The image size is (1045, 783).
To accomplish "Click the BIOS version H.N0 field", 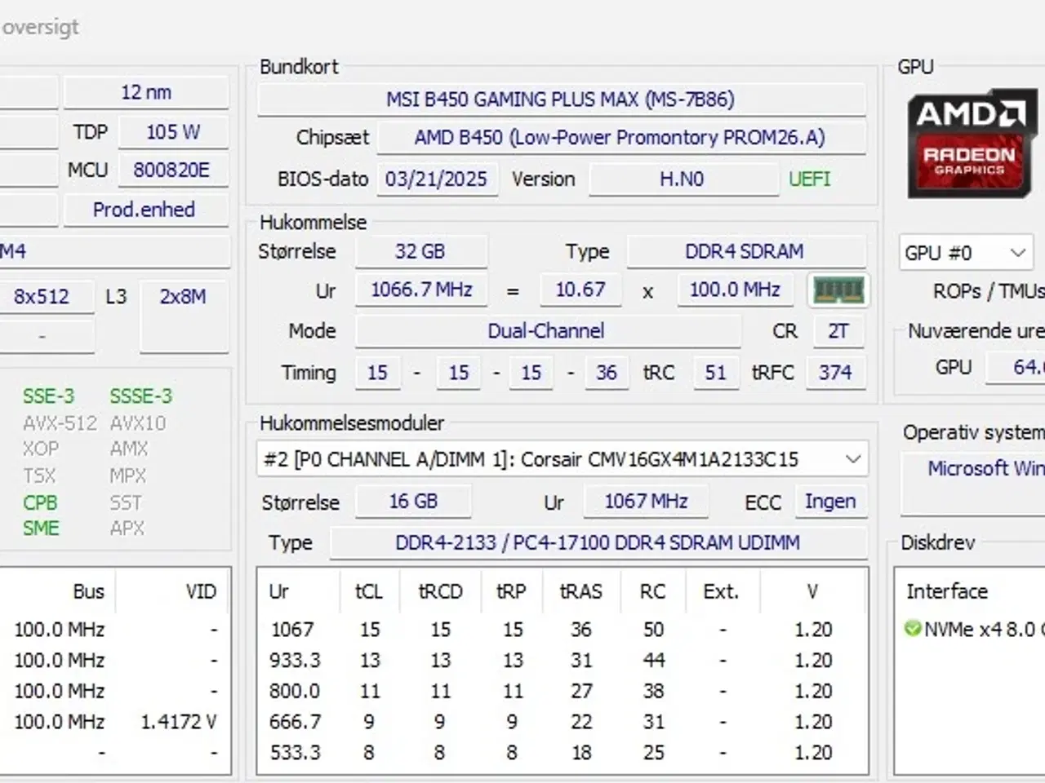I will point(683,179).
